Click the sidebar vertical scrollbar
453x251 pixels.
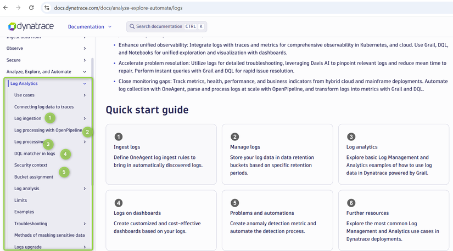coord(92,121)
